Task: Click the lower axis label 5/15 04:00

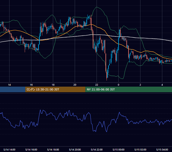Action: [162, 149]
